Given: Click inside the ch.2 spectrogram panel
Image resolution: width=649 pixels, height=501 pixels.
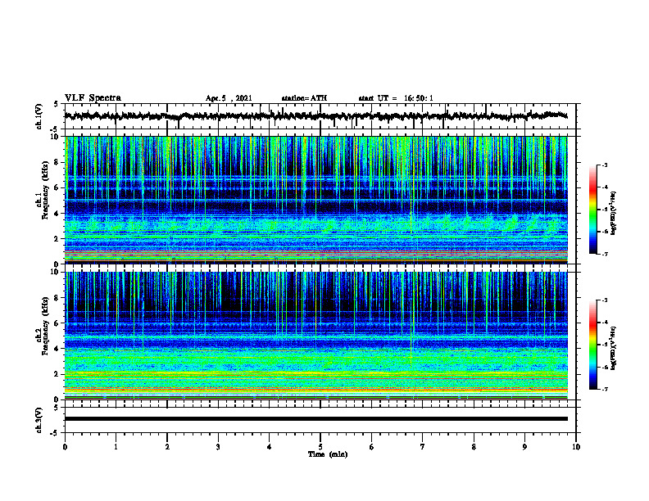Looking at the screenshot, I should coord(316,336).
